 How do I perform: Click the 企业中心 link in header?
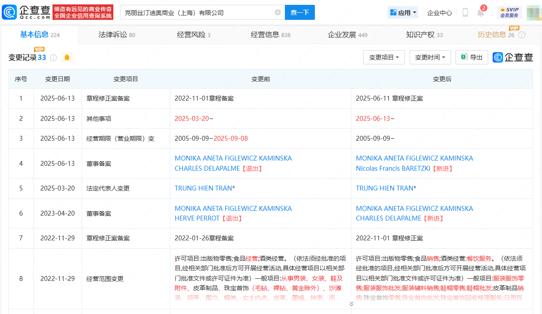tap(439, 13)
